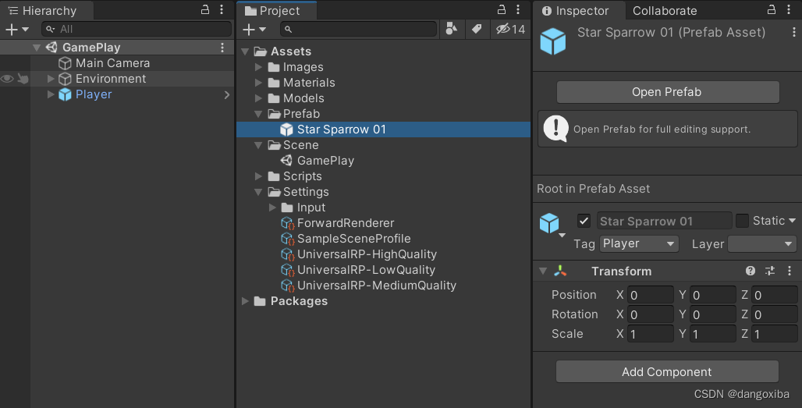The image size is (802, 408).
Task: Focus the Hierarchy search field
Action: 137,30
